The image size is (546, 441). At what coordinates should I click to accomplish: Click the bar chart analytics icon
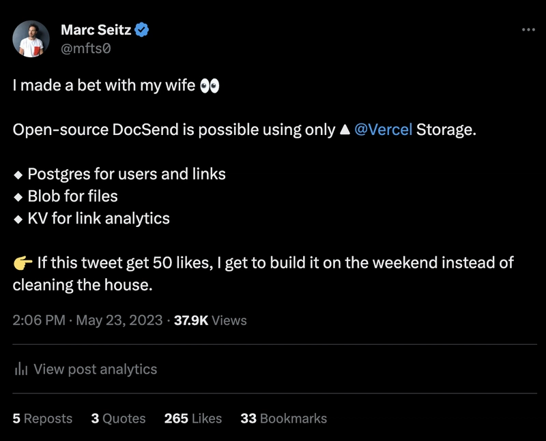pos(21,369)
